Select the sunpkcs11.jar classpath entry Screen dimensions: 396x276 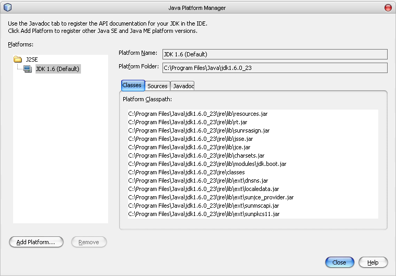(204, 214)
